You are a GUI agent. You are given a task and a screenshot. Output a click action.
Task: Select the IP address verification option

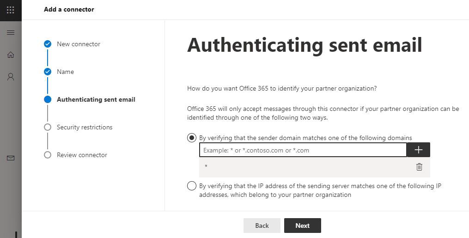192,186
